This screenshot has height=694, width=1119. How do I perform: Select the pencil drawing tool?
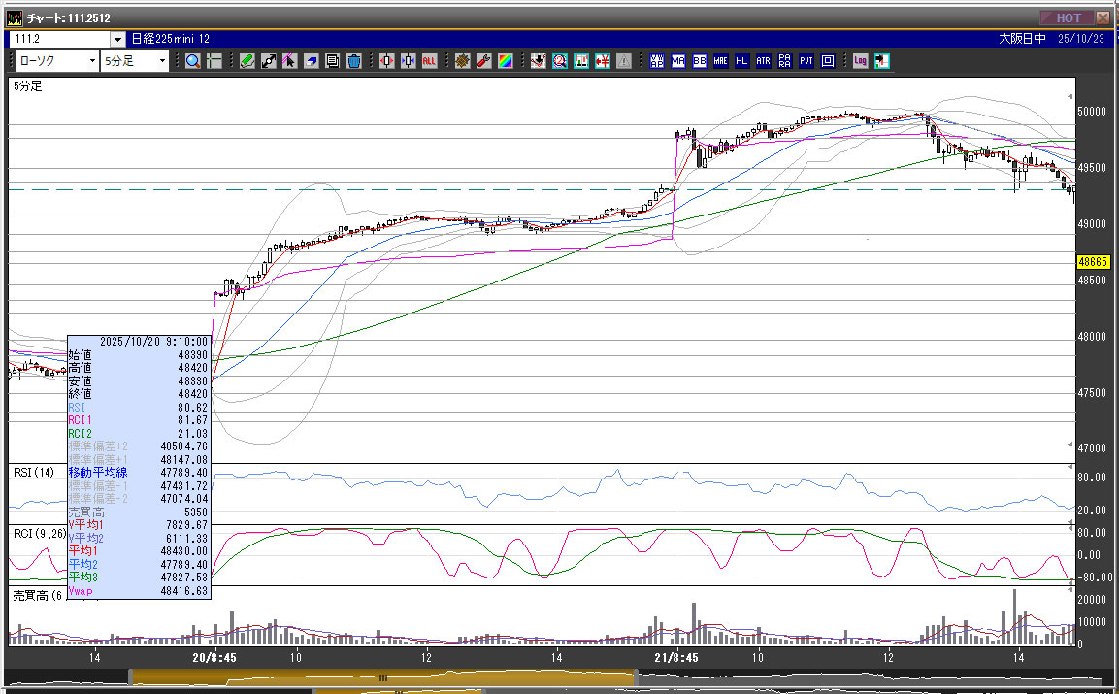coord(247,61)
